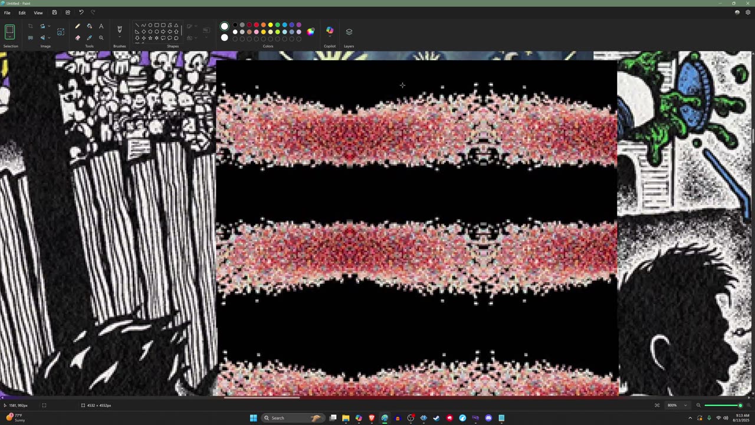Select the Magnifier tool
The width and height of the screenshot is (755, 425).
pyautogui.click(x=101, y=38)
